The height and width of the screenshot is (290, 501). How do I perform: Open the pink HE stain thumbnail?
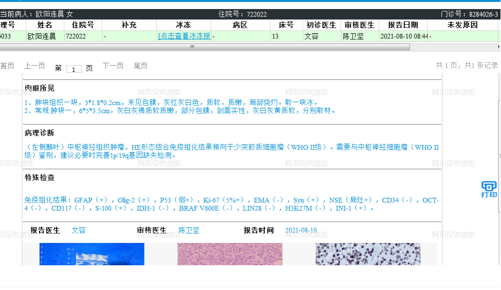[x=230, y=254]
